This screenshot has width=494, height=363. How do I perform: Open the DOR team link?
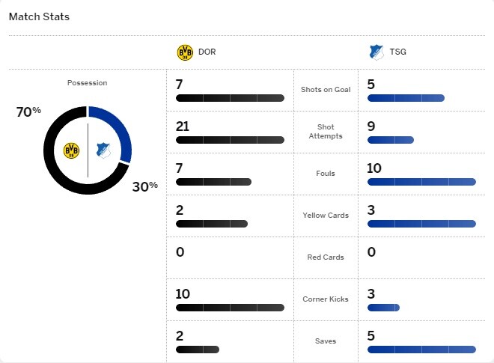pos(207,52)
